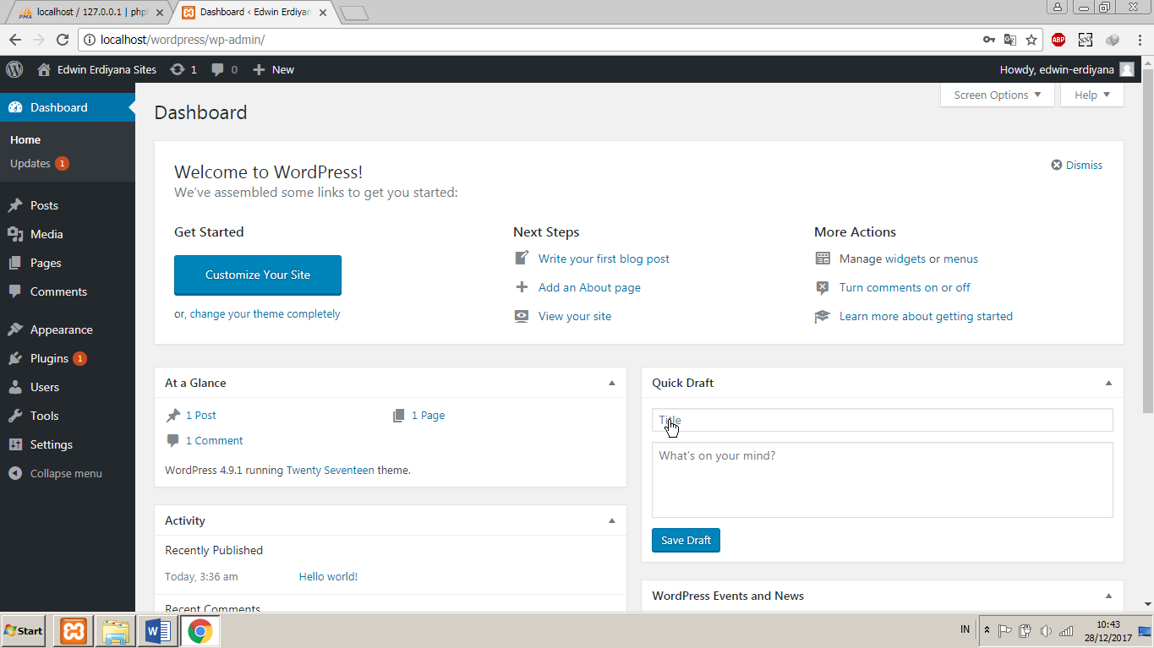
Task: Open the Screen Options dropdown
Action: [998, 95]
